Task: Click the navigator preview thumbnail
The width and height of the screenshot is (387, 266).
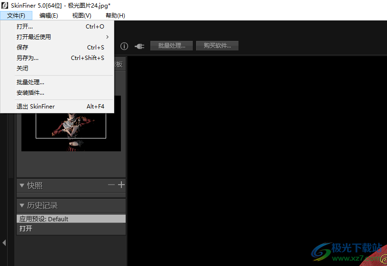Action: click(71, 132)
